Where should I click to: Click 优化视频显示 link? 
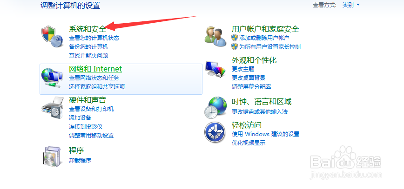pyautogui.click(x=249, y=143)
